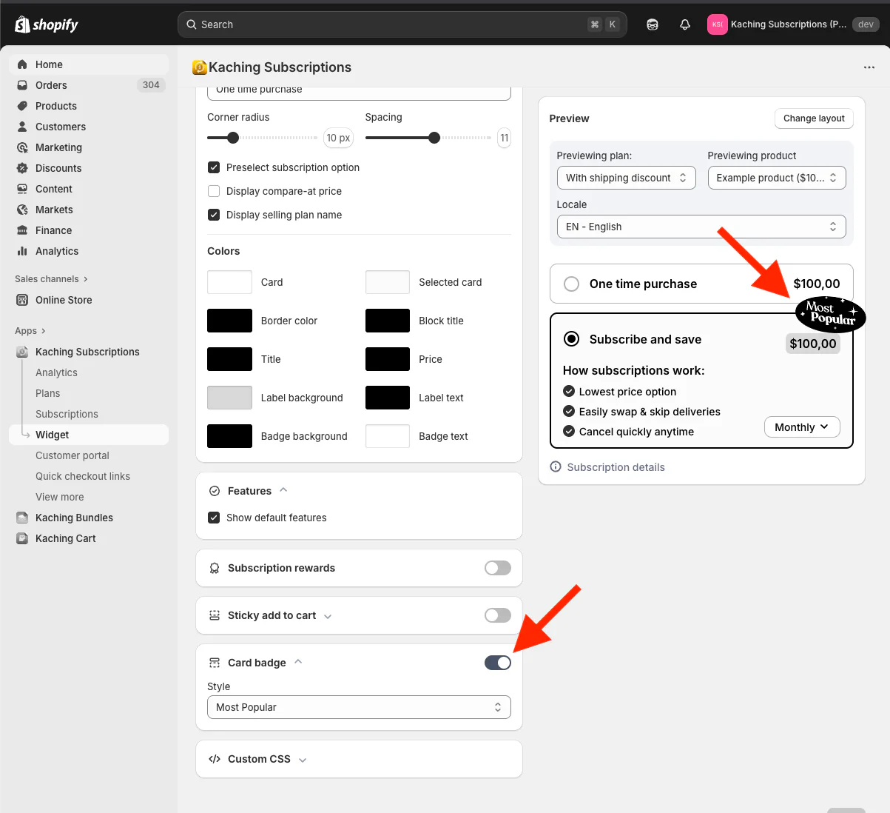This screenshot has width=890, height=813.
Task: Check Display compare-at price
Action: tap(214, 191)
